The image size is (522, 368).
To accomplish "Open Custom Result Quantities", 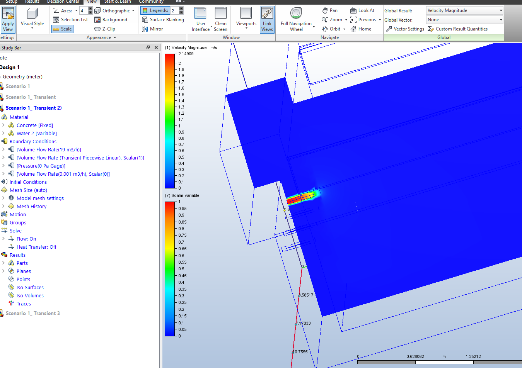I will pos(457,29).
